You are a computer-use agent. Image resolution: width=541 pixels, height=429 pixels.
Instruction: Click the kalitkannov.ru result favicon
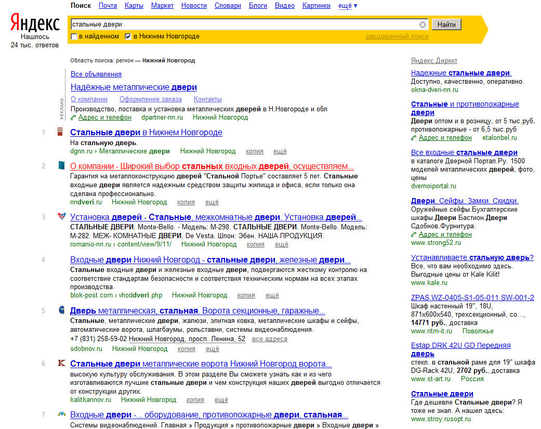61,363
